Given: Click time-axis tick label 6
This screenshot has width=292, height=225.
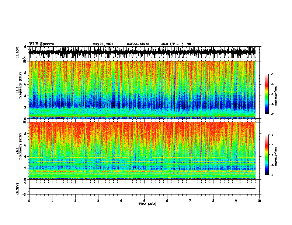Looking at the screenshot, I should pos(167,201).
